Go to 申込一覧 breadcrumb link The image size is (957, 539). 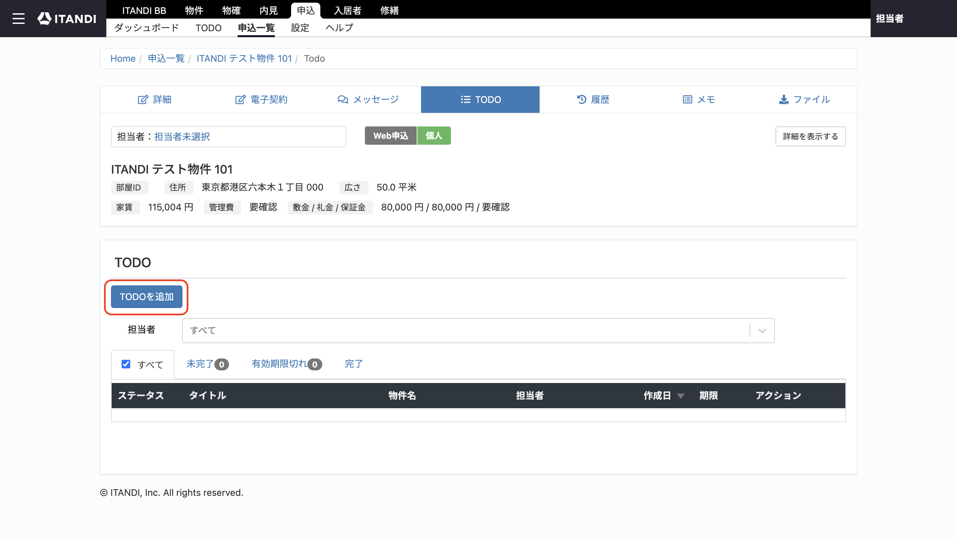[x=166, y=58]
